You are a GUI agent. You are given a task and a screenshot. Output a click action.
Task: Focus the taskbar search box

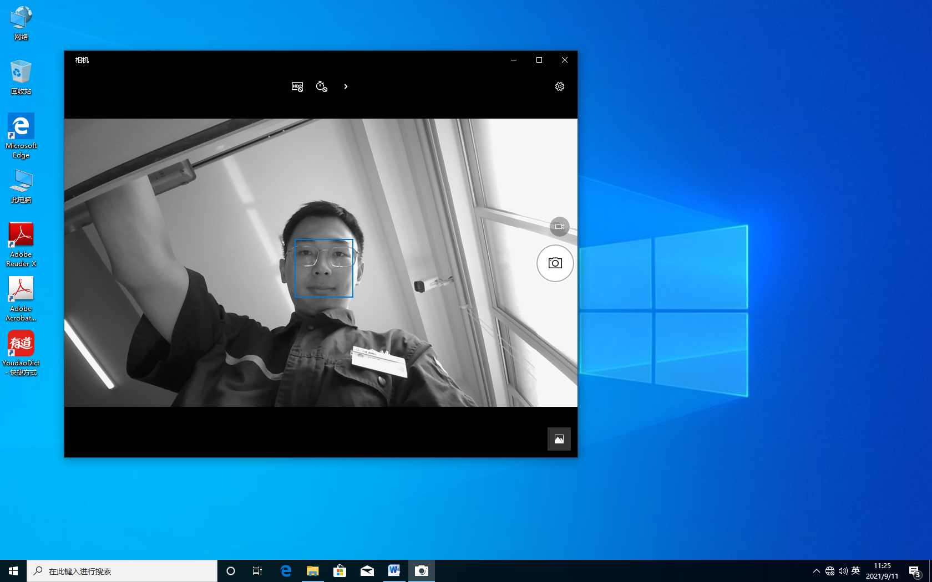point(122,571)
